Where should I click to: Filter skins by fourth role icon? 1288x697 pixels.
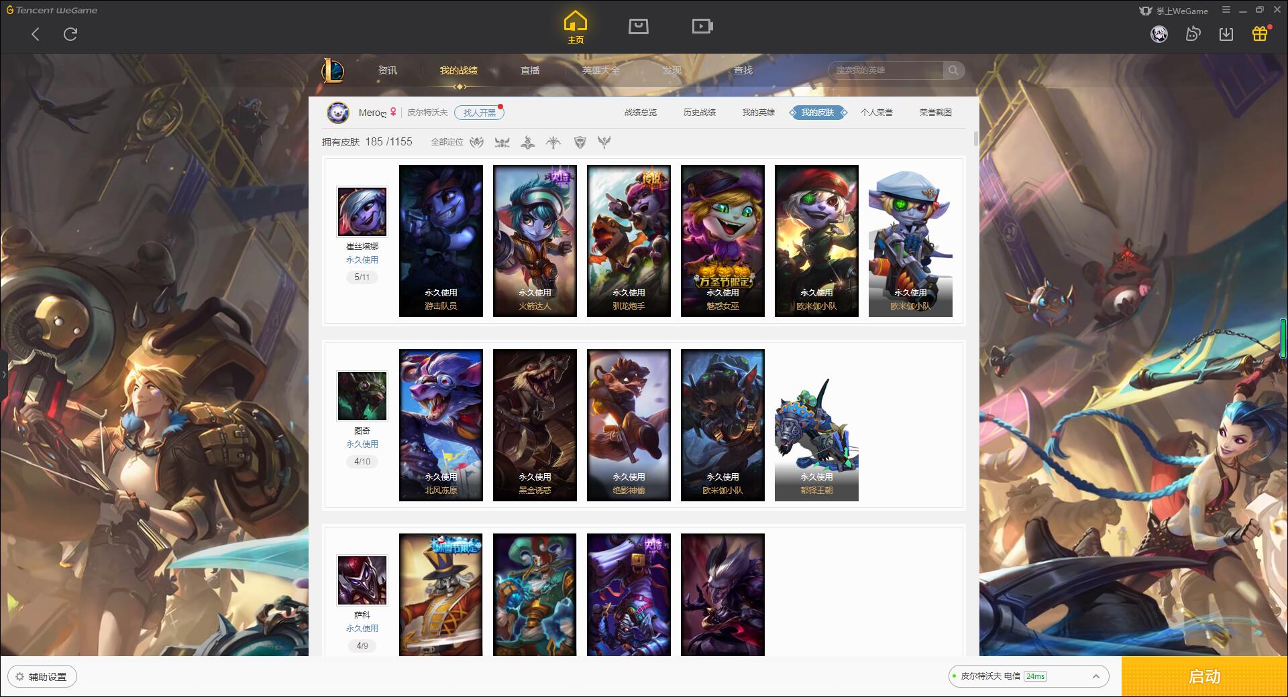tap(553, 142)
